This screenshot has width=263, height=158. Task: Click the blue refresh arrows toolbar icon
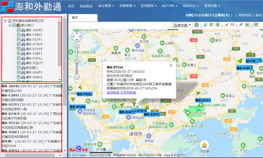click(x=205, y=25)
